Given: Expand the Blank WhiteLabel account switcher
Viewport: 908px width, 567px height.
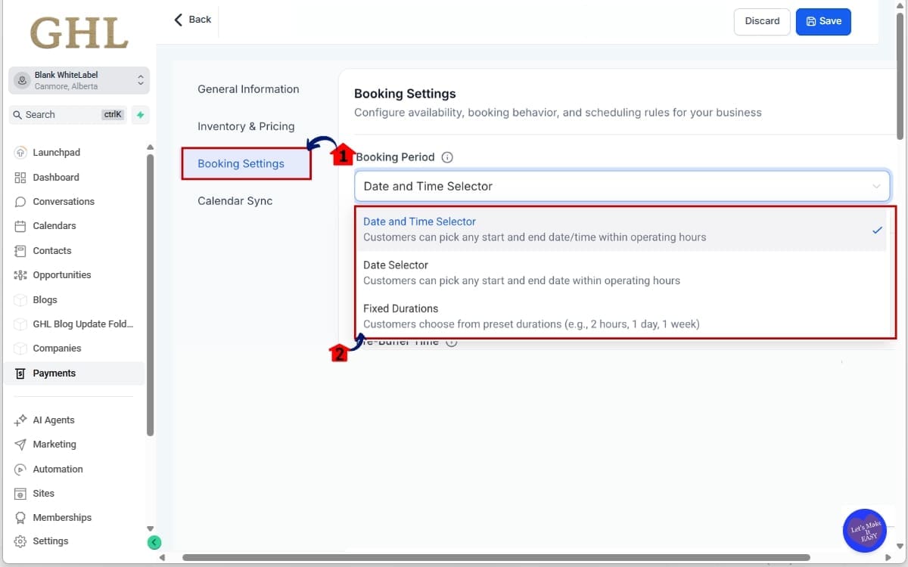Looking at the screenshot, I should click(79, 80).
